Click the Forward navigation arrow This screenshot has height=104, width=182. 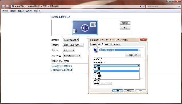click(x=7, y=7)
